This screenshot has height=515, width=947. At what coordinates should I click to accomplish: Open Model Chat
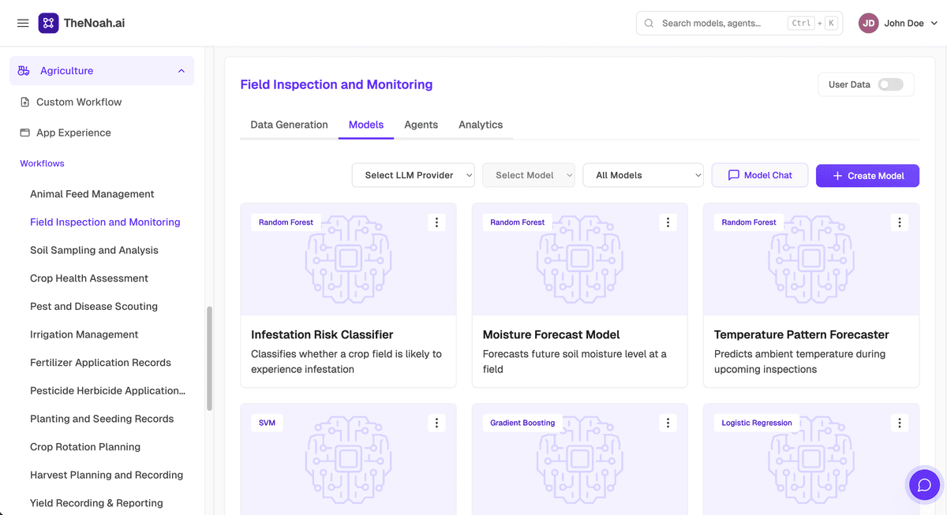pos(760,175)
